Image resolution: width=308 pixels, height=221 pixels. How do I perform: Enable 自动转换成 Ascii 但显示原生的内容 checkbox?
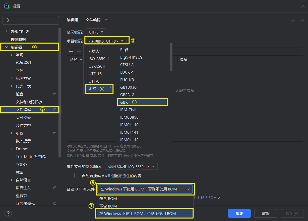(77, 175)
